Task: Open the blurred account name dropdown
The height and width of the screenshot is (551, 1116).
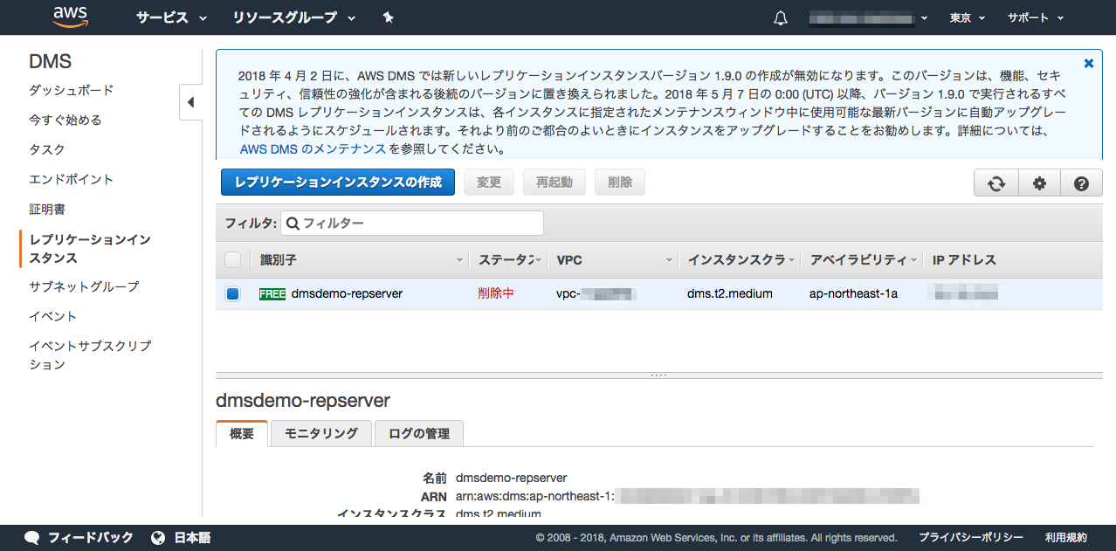Action: 868,17
